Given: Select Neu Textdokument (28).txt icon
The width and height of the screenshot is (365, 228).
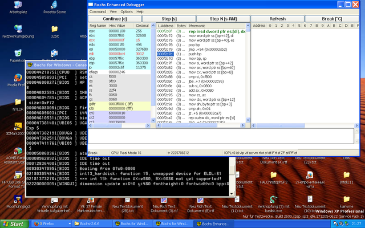Looking at the screenshot, I should (x=128, y=204).
